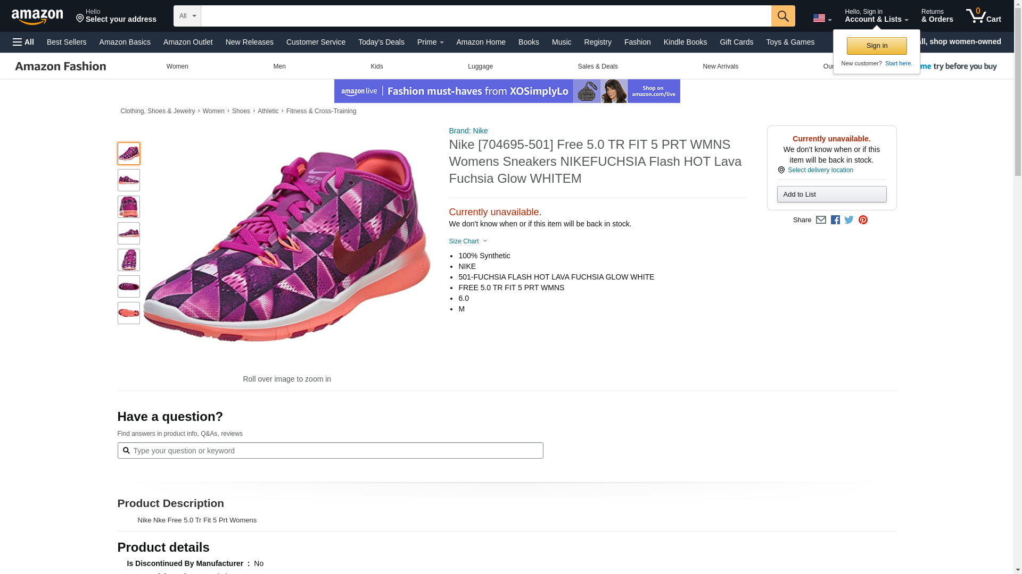Click the yellow Sign in button

877,46
